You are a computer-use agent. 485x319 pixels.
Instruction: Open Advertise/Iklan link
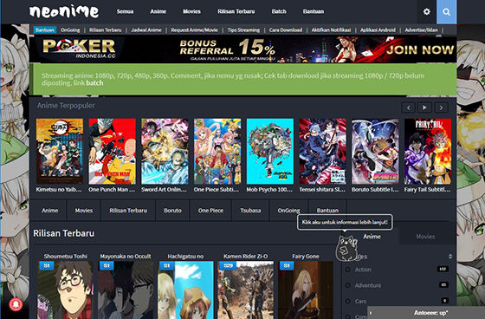click(x=421, y=30)
